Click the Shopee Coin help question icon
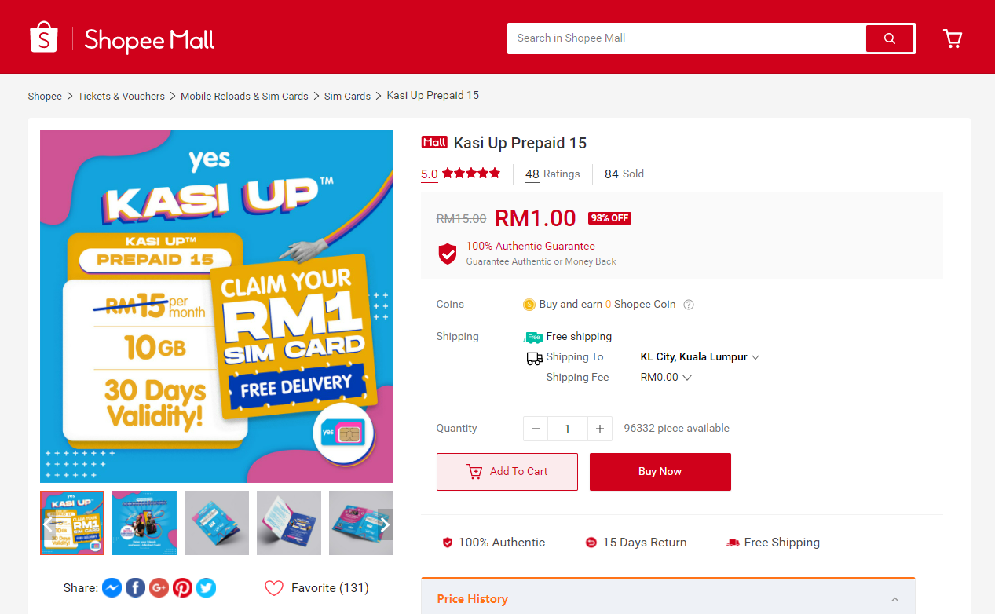Screen dimensions: 995x614 pyautogui.click(x=689, y=305)
